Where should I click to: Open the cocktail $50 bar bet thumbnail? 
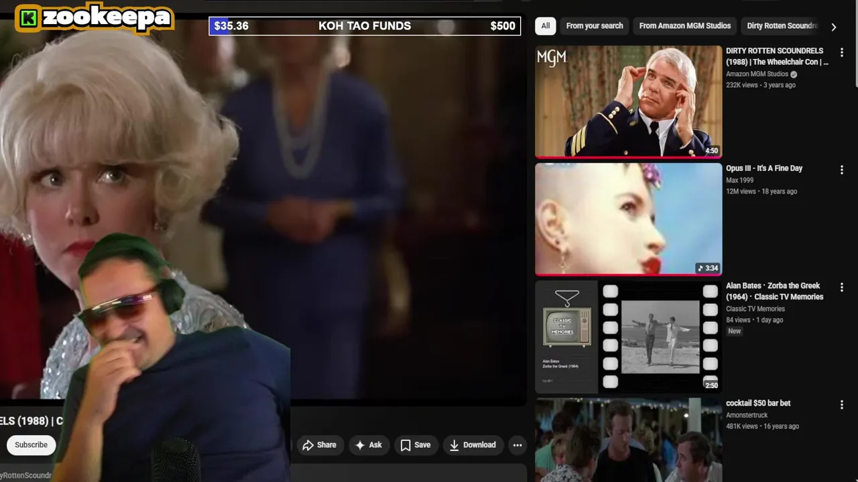coord(629,440)
